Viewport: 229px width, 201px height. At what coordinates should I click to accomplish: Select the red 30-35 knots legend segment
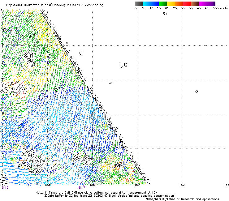click(x=187, y=4)
